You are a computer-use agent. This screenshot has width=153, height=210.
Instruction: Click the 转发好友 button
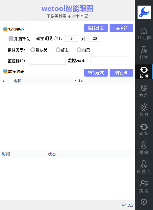pyautogui.click(x=96, y=73)
